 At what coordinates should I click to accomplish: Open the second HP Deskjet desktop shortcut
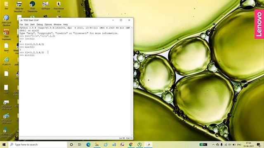tap(6, 118)
